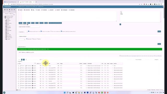Click the browser back arrow
Image resolution: width=167 pixels, height=94 pixels.
coord(4,4)
